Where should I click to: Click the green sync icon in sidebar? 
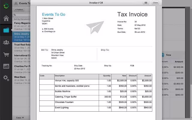6,6
